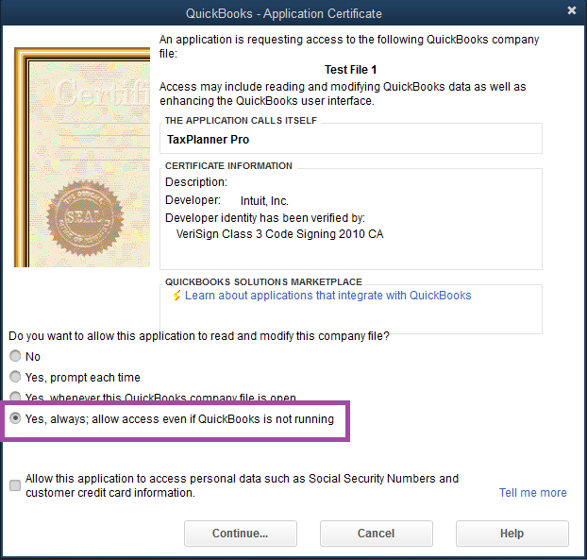Click the Continue... button
This screenshot has width=587, height=560.
[x=241, y=533]
